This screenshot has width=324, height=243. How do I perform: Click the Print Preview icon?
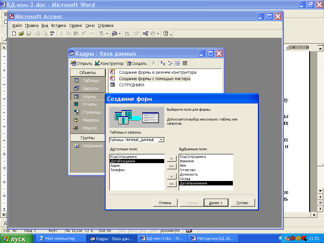pyautogui.click(x=45, y=34)
